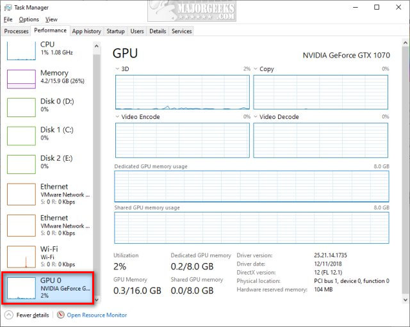The width and height of the screenshot is (410, 327).
Task: Open the Video Encode engine dropdown
Action: (117, 117)
